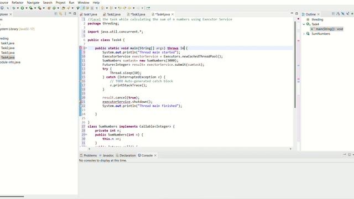The width and height of the screenshot is (354, 199).
Task: Maximize the Package Explorer view
Action: pyautogui.click(x=75, y=14)
